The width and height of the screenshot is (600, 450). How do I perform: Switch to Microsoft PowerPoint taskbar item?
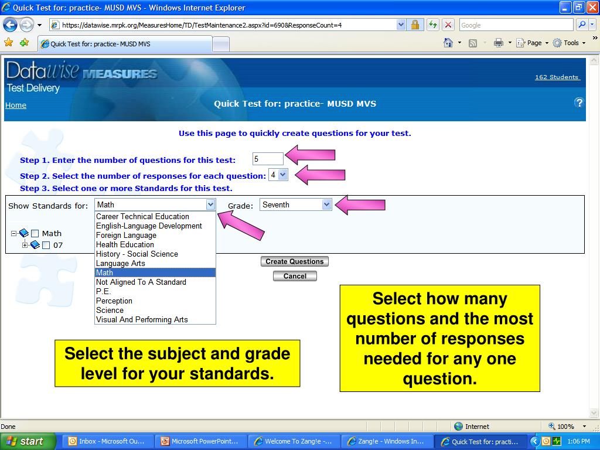[200, 442]
